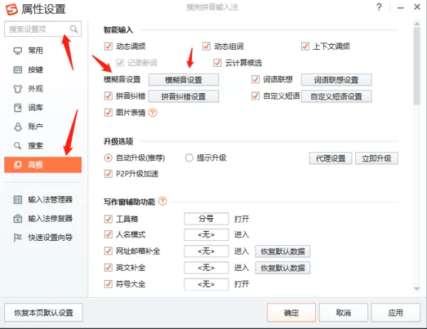Image resolution: width=427 pixels, height=329 pixels.
Task: Toggle the 拼音纠错 checkbox
Action: (x=108, y=96)
